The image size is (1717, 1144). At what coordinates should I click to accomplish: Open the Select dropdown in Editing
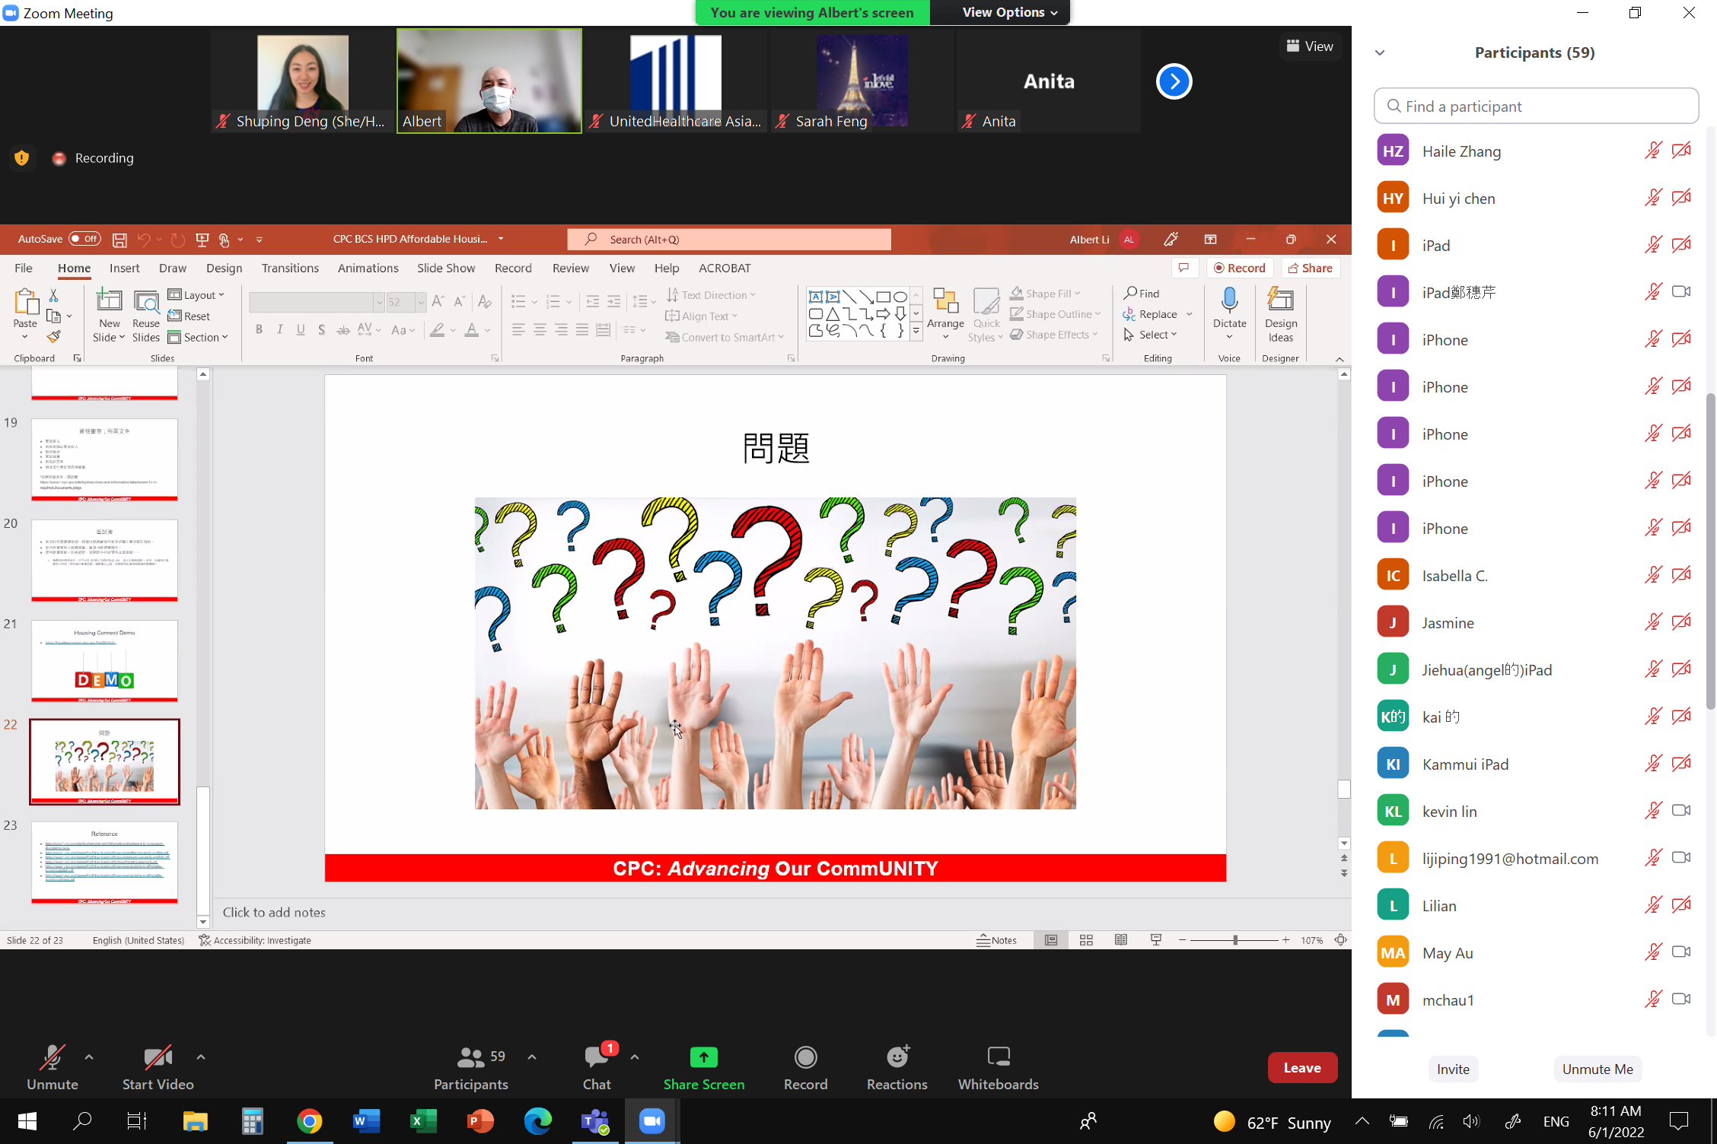pyautogui.click(x=1151, y=335)
